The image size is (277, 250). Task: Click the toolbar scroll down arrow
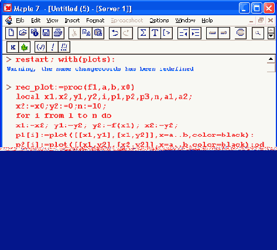[271, 36]
